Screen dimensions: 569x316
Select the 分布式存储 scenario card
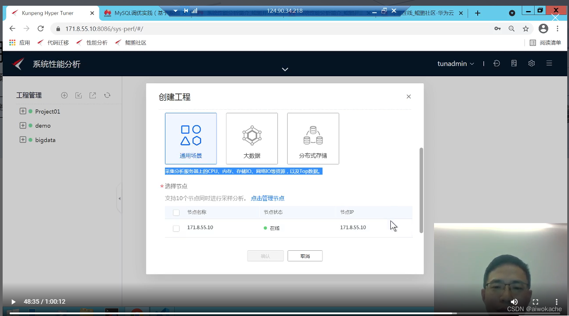pos(313,138)
